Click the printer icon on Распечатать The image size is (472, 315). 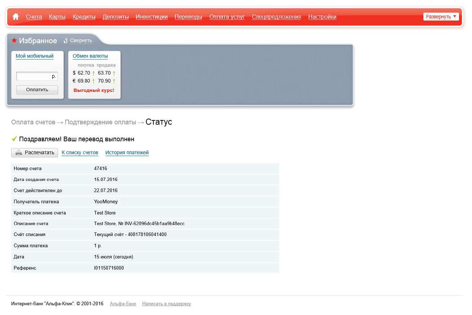[x=19, y=152]
